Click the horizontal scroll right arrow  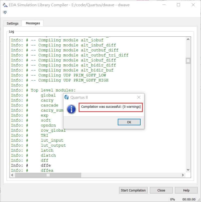coord(183,175)
